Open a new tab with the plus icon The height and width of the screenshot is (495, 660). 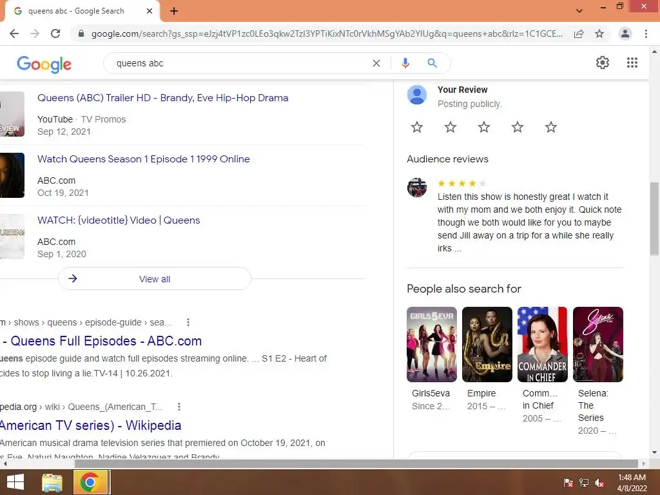click(x=174, y=11)
